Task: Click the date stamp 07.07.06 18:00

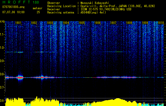Action: [13, 12]
